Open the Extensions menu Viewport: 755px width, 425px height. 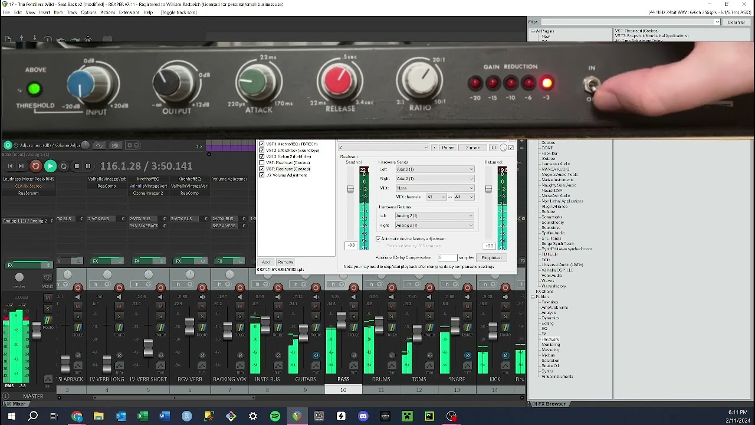coord(129,12)
